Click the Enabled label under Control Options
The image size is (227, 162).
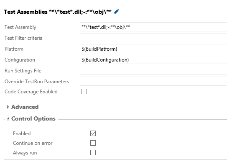coord(22,134)
